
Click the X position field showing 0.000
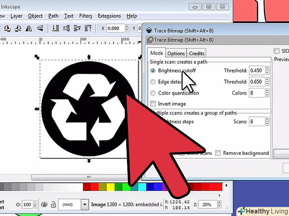[x=116, y=28]
